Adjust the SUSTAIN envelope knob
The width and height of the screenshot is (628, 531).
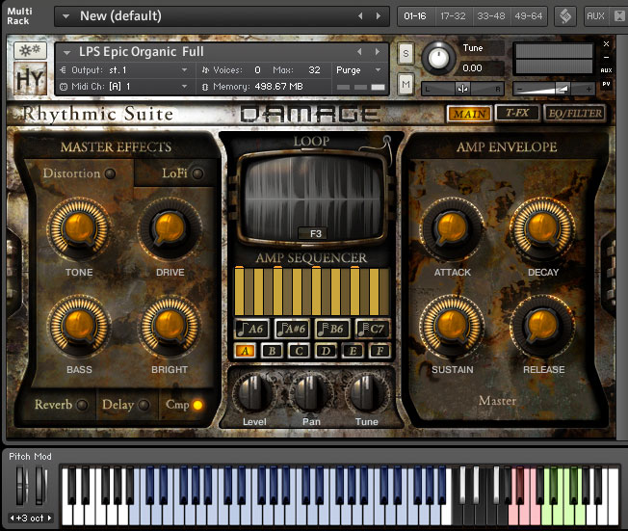(452, 327)
